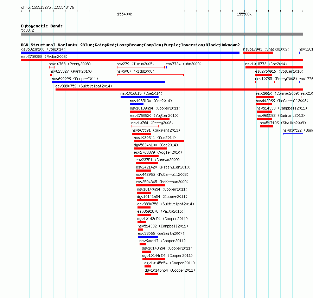Open esv2421420 (Altshuler2010) variant
313x298 pixels.
tap(163, 167)
